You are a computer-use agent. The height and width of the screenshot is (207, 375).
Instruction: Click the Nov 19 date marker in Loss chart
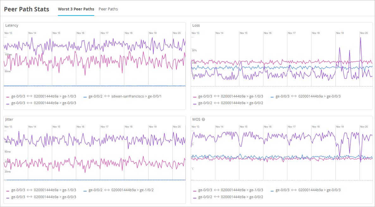coord(340,33)
